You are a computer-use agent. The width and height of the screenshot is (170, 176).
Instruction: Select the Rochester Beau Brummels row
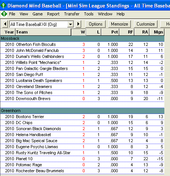82,171
